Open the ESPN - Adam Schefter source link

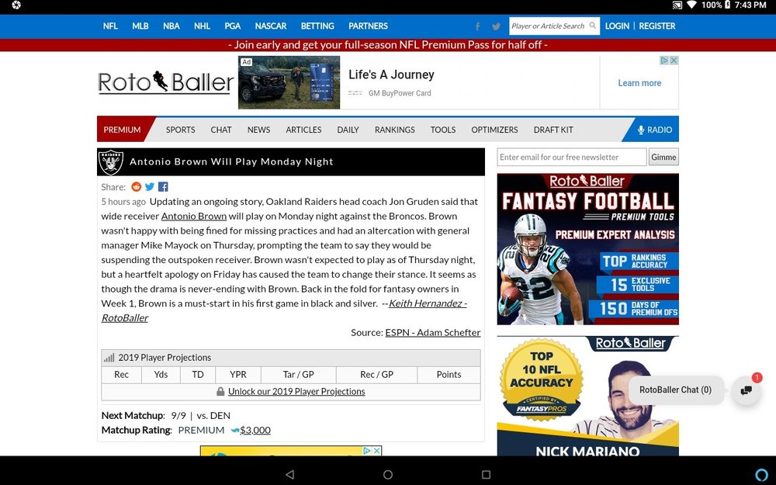(433, 333)
